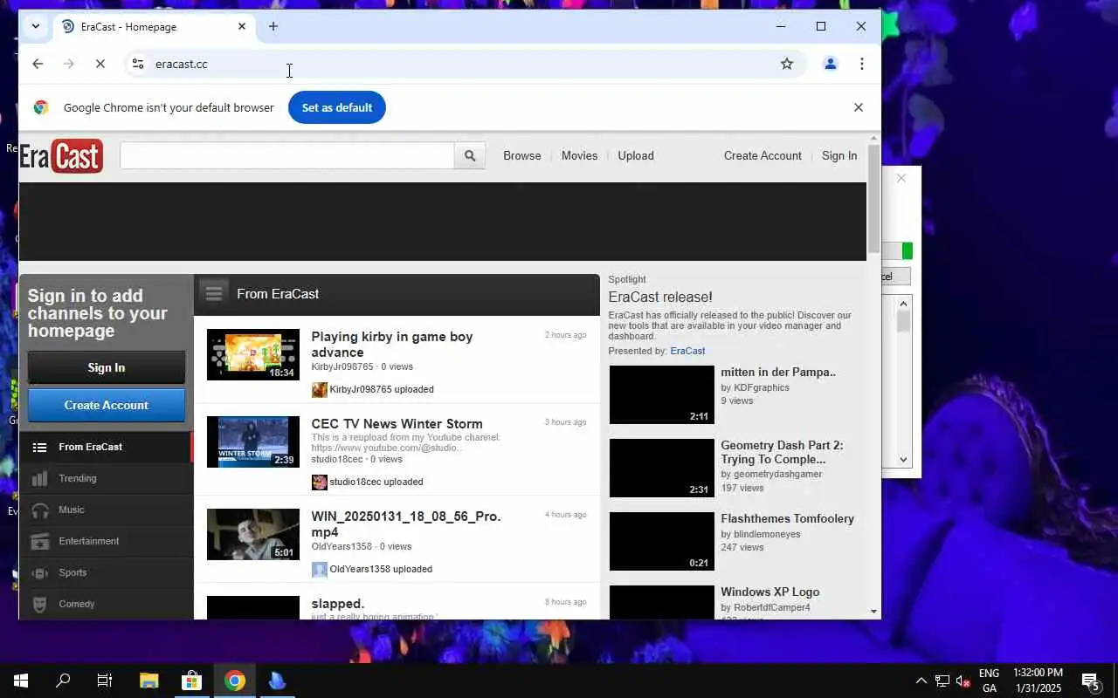Click KirbyJr098765 uploader avatar
The height and width of the screenshot is (698, 1118).
click(320, 389)
